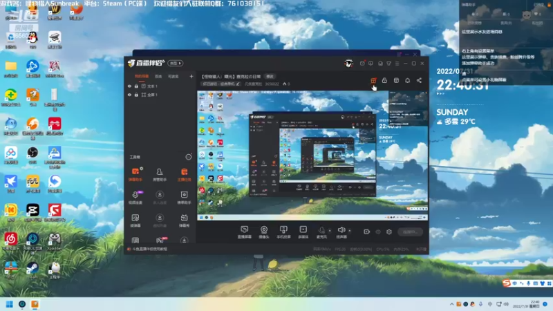Mute the 麦克风 microphone
The image size is (553, 311).
click(x=321, y=232)
